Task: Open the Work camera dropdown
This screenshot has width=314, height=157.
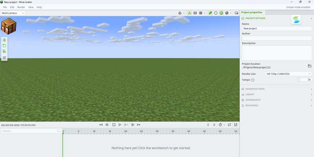Action: point(13,13)
